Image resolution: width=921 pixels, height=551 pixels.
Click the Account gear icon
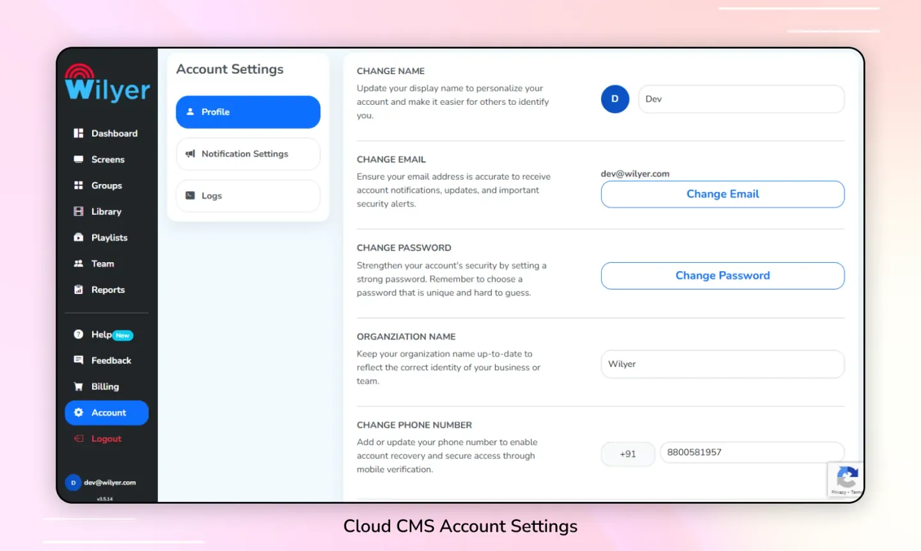click(79, 412)
